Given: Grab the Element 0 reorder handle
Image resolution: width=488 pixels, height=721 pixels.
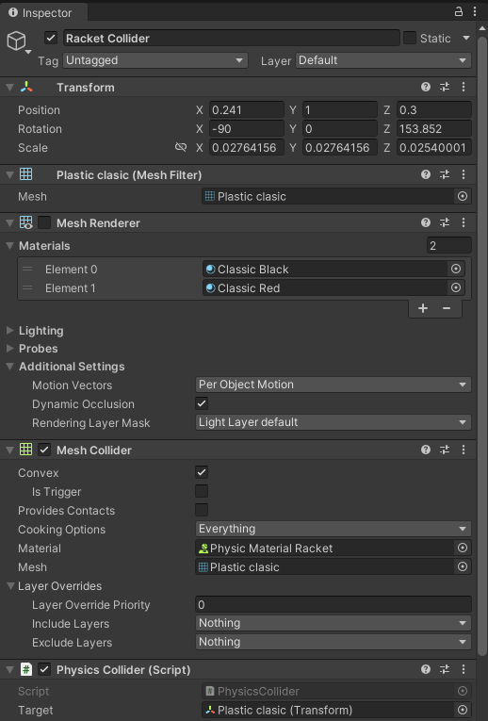Looking at the screenshot, I should point(27,269).
